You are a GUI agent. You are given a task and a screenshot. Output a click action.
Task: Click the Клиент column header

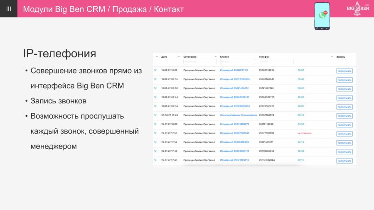[x=224, y=57]
